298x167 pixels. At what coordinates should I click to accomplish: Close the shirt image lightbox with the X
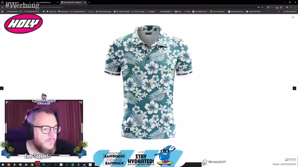pyautogui.click(x=293, y=17)
